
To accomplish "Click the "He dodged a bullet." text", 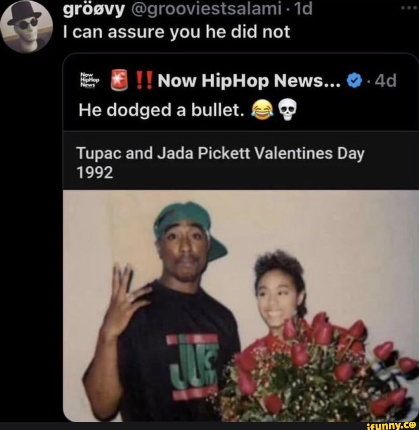I will (x=161, y=110).
